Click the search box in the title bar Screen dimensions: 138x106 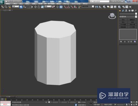[x=100, y=1]
